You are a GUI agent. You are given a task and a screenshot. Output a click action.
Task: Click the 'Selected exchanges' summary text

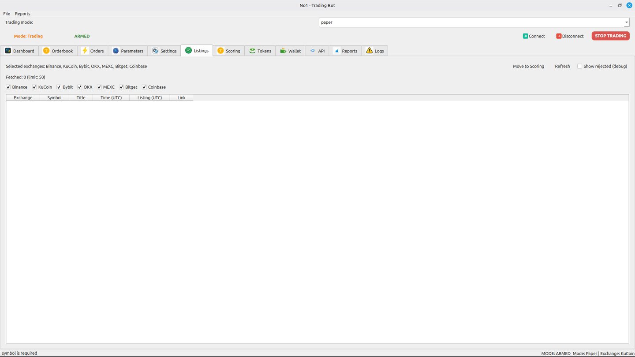click(76, 66)
